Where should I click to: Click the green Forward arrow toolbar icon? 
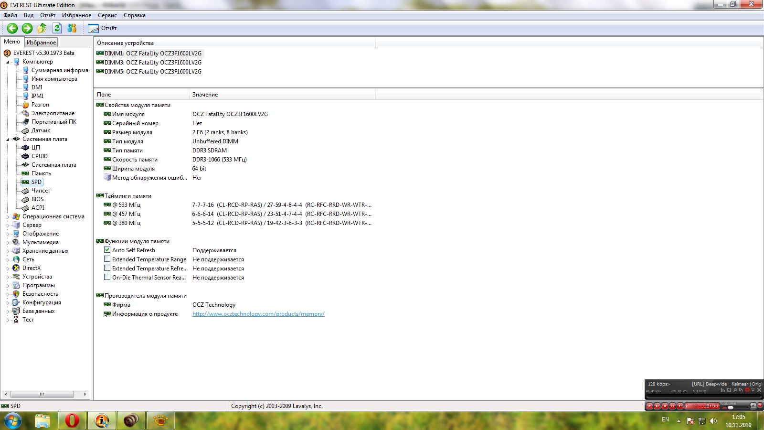click(27, 28)
